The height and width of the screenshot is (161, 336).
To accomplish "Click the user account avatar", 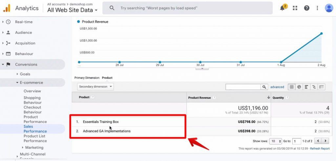I will coord(329,8).
